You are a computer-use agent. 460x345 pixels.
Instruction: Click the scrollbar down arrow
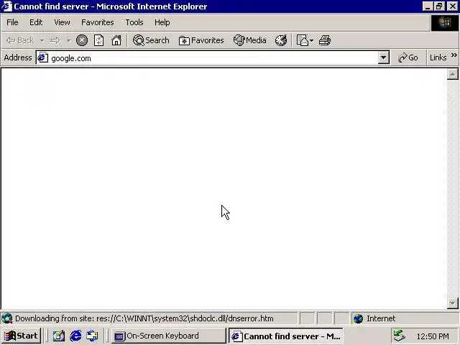coord(452,303)
